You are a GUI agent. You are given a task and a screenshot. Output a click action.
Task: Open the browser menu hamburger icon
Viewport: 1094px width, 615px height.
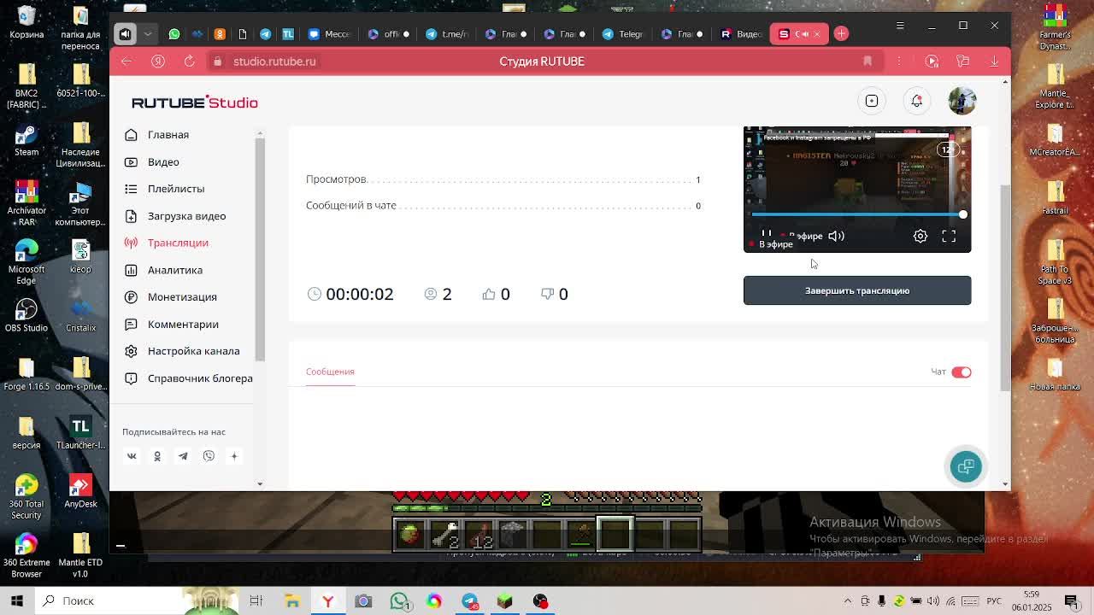point(900,26)
